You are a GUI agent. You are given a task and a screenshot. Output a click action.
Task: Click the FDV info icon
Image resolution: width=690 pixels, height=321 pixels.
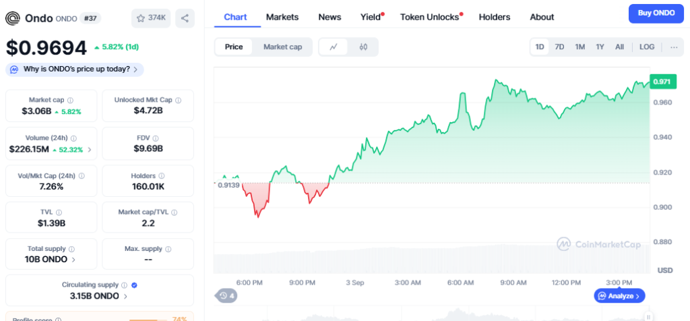coord(156,138)
